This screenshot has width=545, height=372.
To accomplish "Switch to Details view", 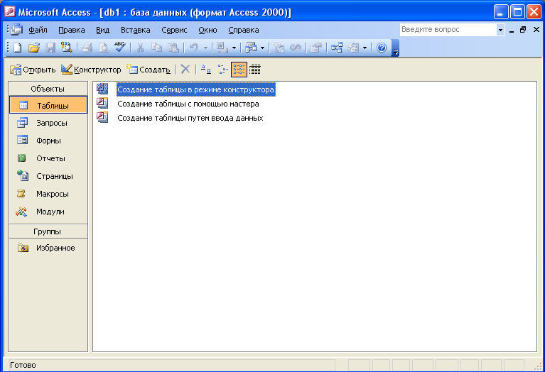I will pos(255,70).
